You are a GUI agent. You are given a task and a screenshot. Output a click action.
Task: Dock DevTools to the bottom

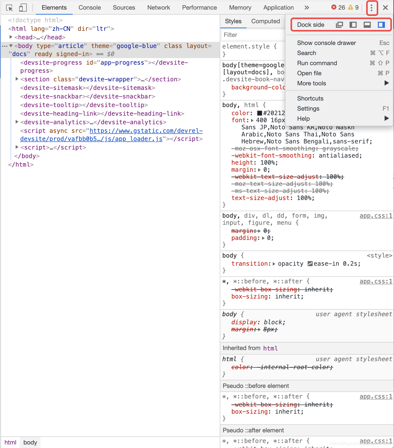(367, 25)
